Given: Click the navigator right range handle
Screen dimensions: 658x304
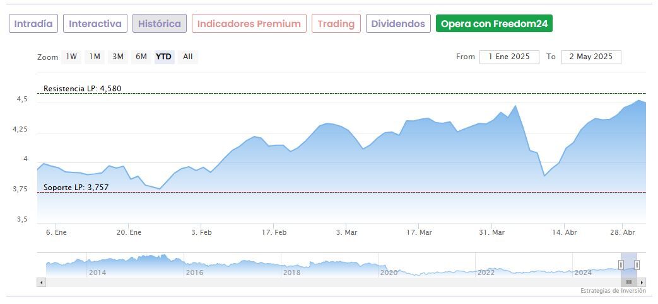Looking at the screenshot, I should pyautogui.click(x=637, y=264).
